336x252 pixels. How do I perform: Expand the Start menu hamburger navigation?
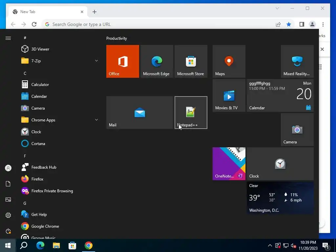point(8,38)
